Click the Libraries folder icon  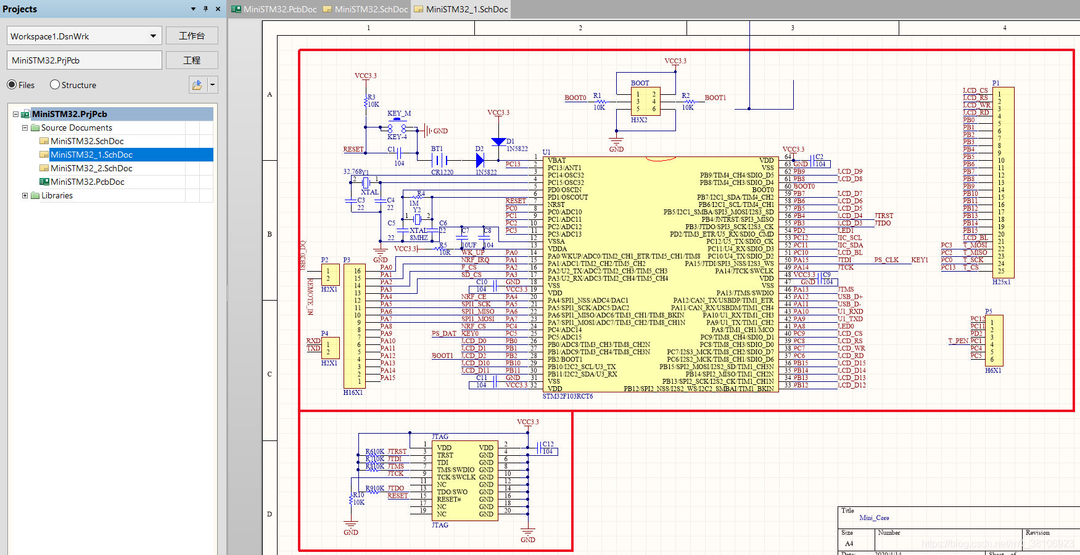click(35, 195)
